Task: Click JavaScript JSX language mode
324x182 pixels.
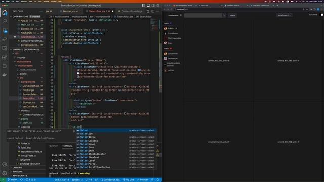Action: coord(110,180)
